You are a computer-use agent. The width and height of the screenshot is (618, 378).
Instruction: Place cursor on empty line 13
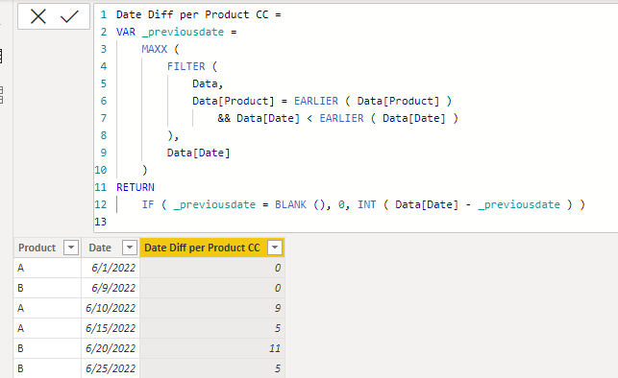pyautogui.click(x=355, y=222)
